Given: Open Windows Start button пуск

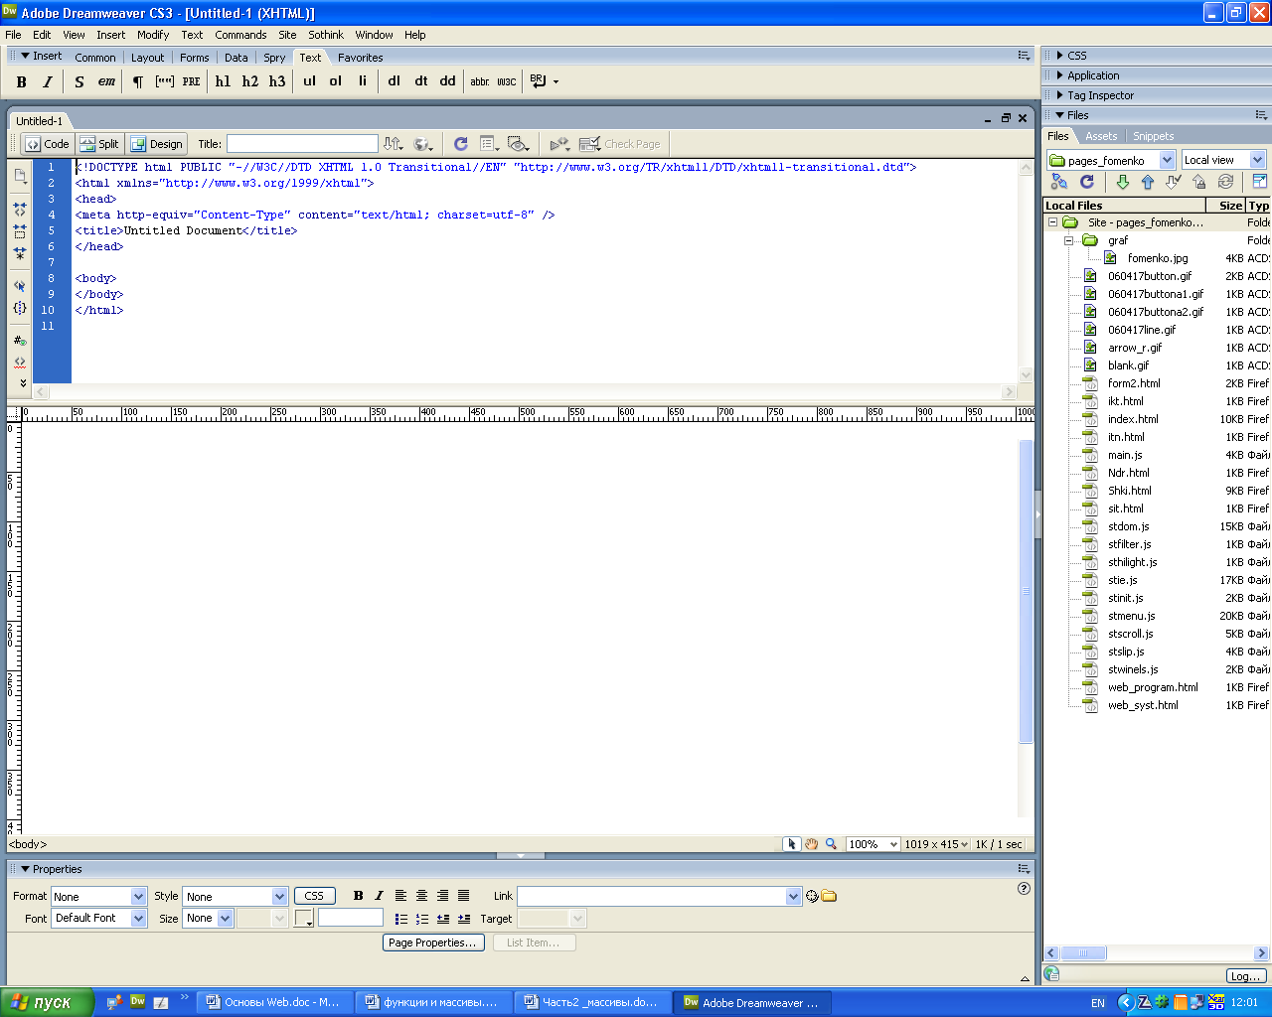Looking at the screenshot, I should pos(47,1002).
